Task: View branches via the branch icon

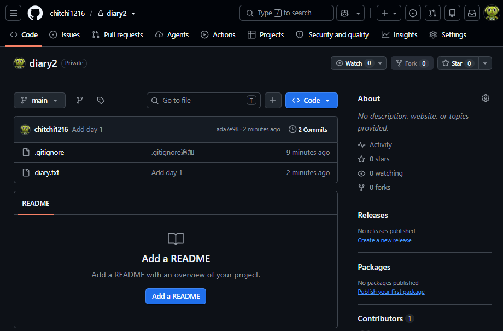Action: [x=80, y=101]
